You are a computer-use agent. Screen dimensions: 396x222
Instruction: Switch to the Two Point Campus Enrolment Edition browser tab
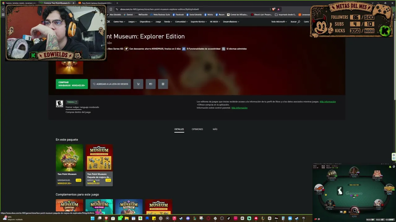coord(95,3)
